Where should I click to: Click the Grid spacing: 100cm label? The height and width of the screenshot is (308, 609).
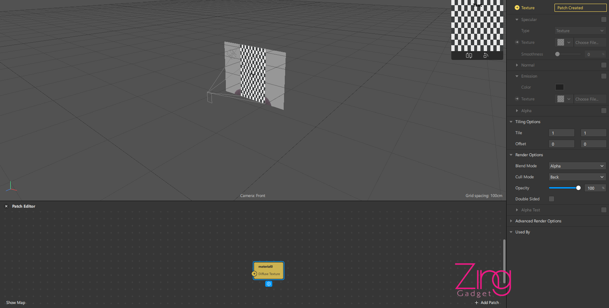(484, 196)
